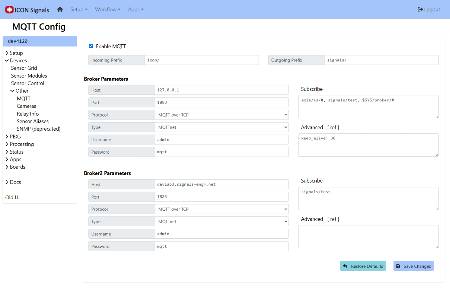450x290 pixels.
Task: Open the Setup menu in the navbar
Action: pos(79,10)
